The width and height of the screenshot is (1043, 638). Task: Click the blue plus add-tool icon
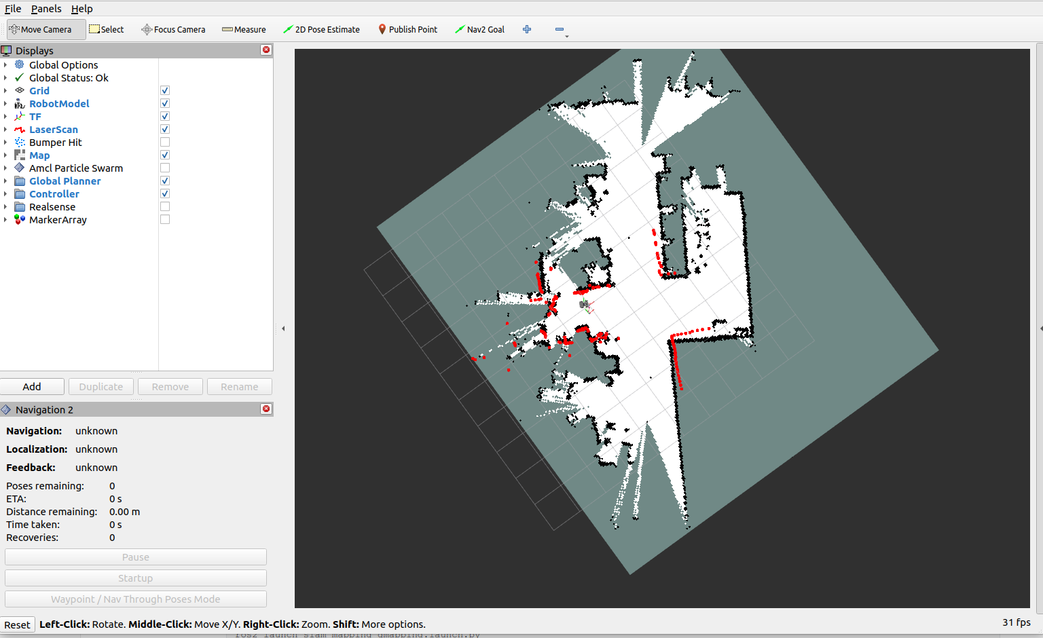527,29
